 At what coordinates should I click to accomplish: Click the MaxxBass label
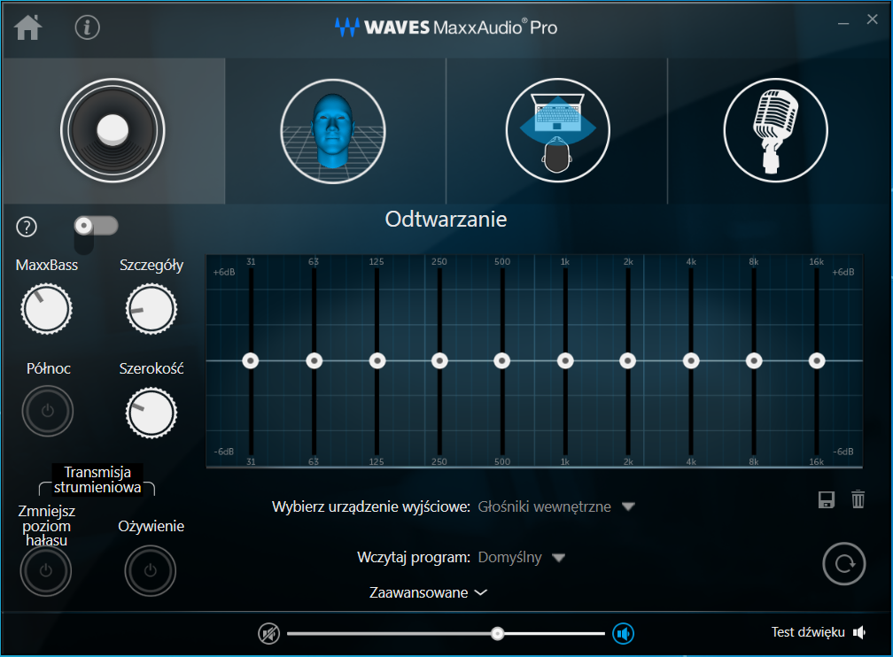point(47,265)
